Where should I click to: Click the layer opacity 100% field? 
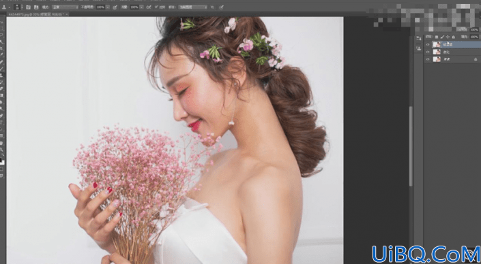click(x=474, y=30)
